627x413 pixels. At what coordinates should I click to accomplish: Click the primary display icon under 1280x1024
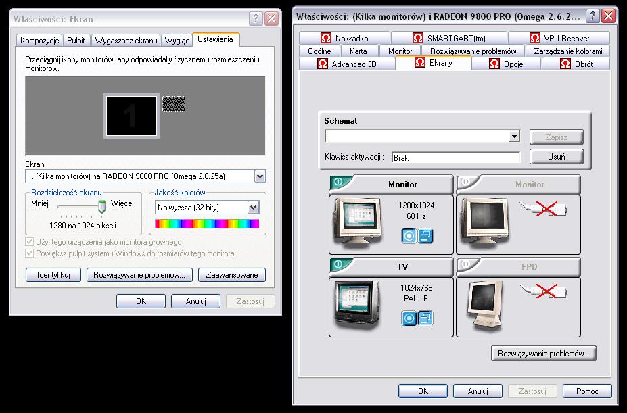pyautogui.click(x=409, y=235)
